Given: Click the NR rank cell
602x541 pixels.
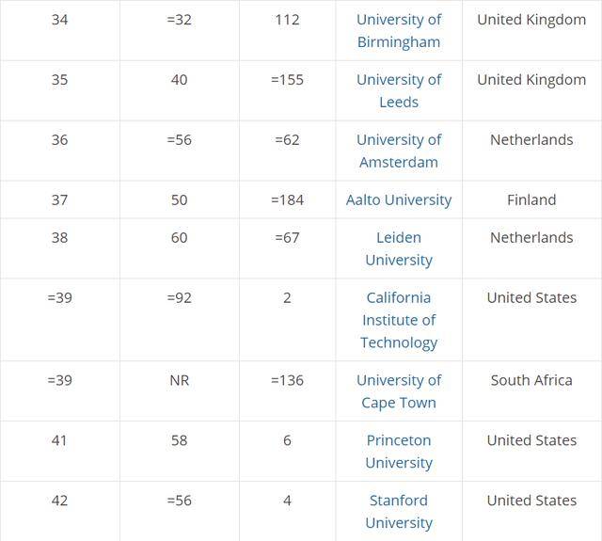Looking at the screenshot, I should [x=180, y=391].
